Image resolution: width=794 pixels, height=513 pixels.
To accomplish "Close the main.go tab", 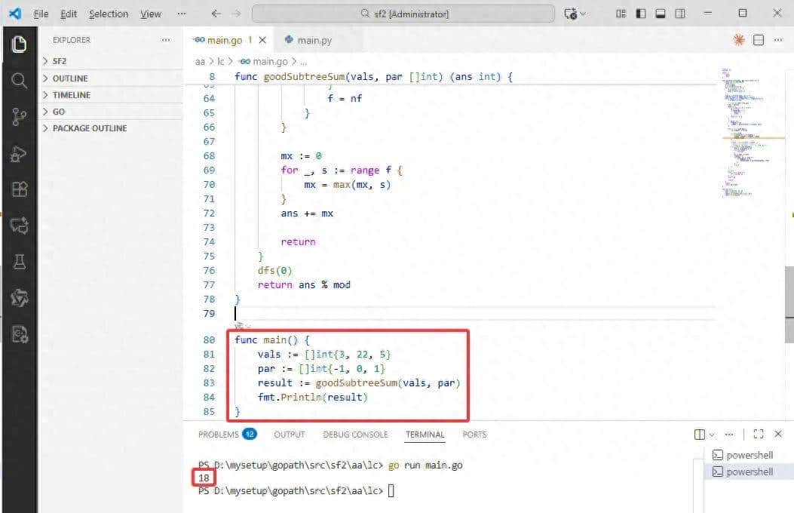I will click(x=262, y=40).
